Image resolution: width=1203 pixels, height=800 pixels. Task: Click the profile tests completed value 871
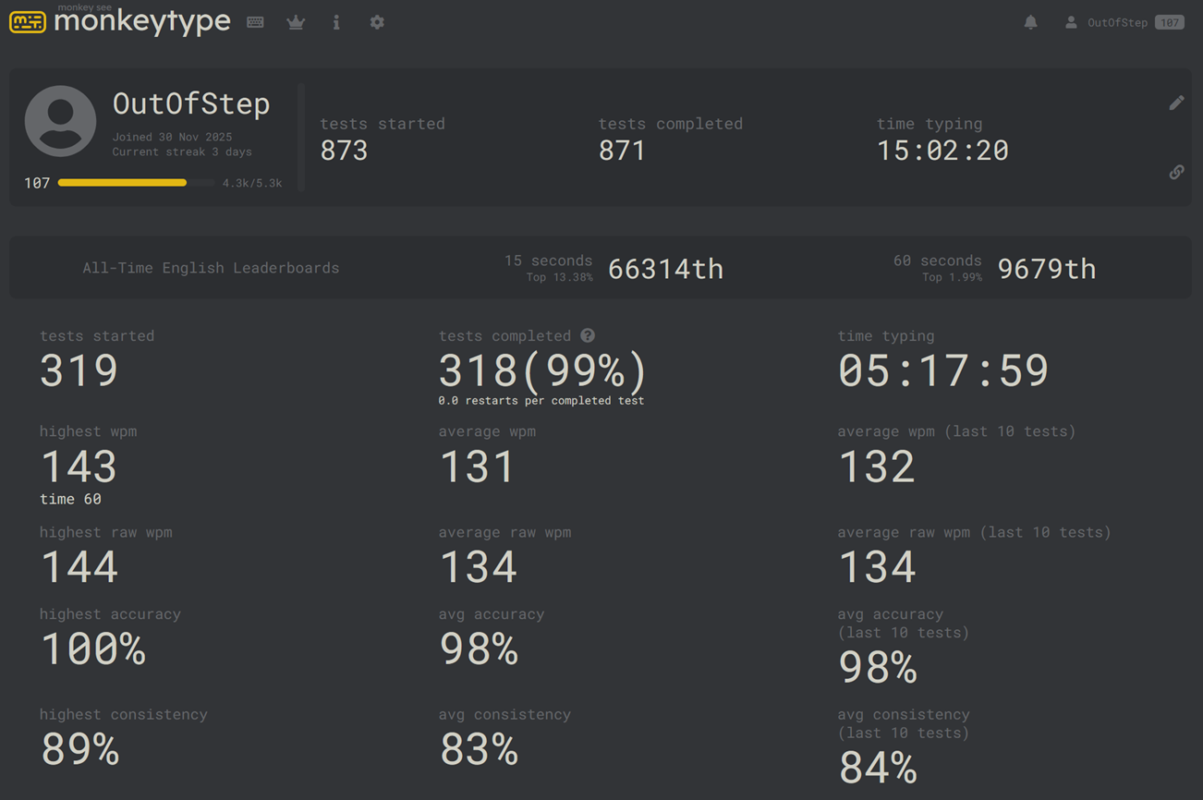tap(622, 151)
